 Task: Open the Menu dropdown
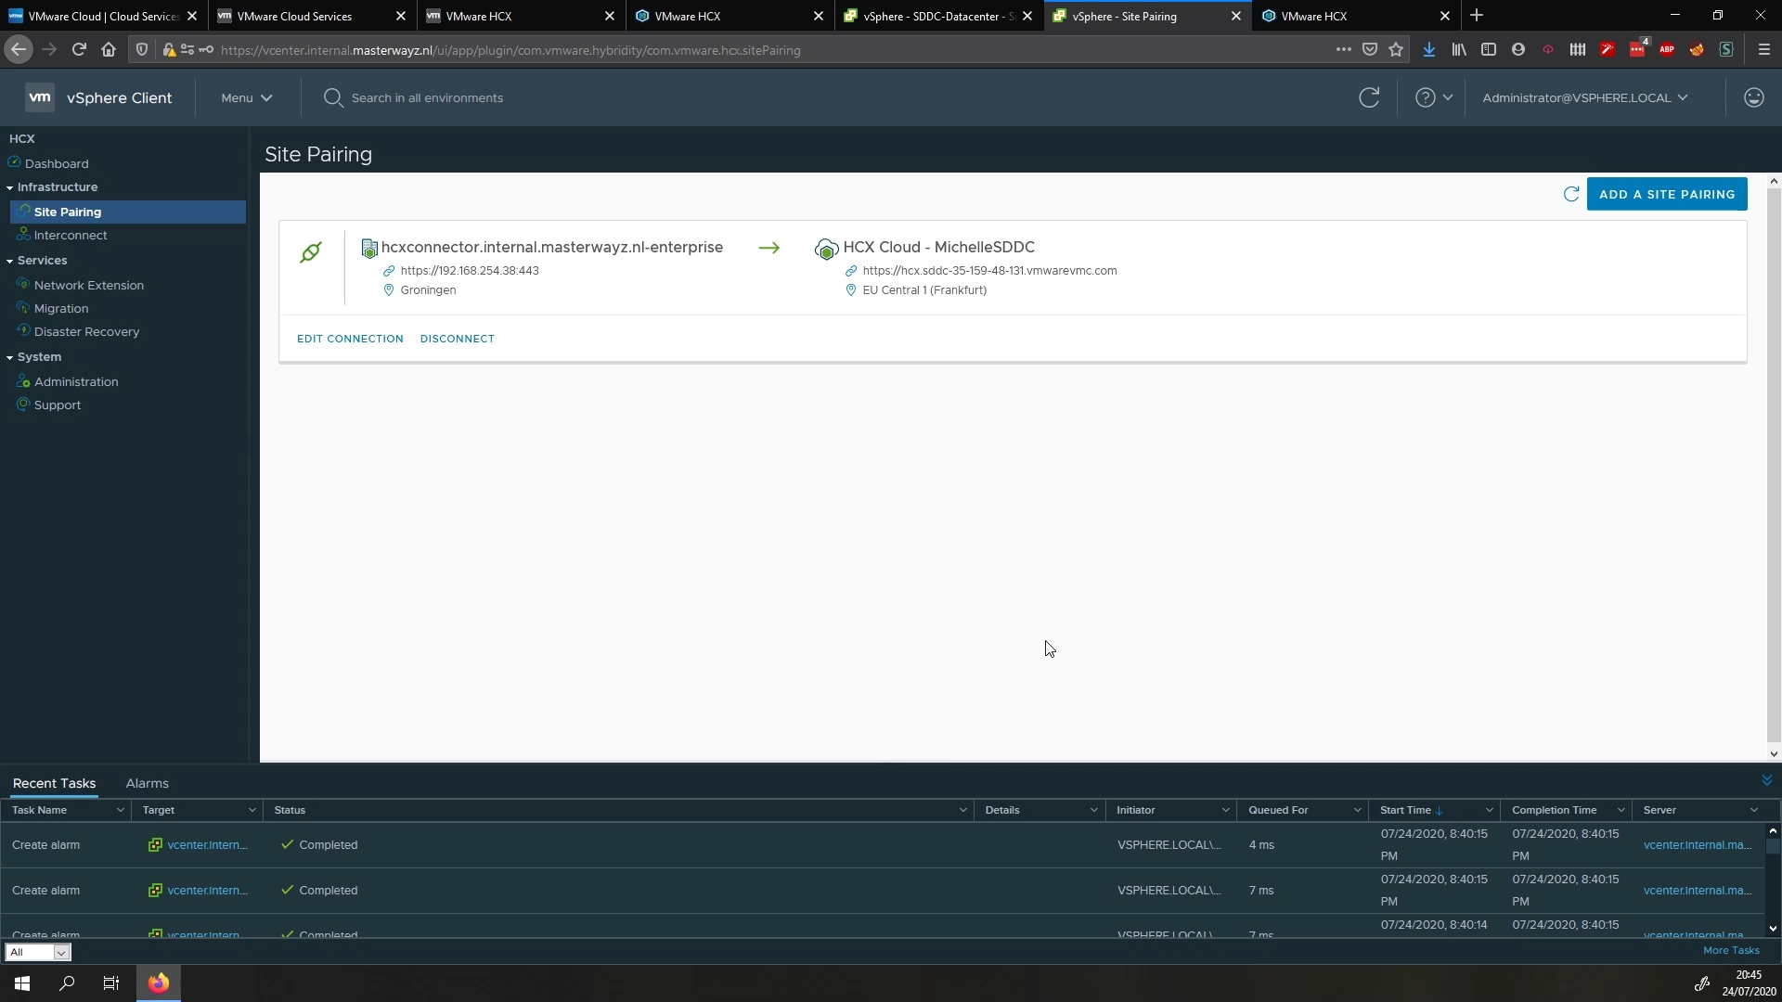(246, 97)
